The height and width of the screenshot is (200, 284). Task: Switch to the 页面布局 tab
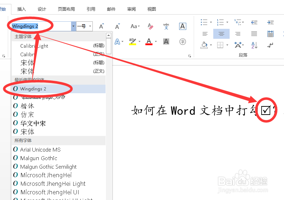tap(66, 9)
